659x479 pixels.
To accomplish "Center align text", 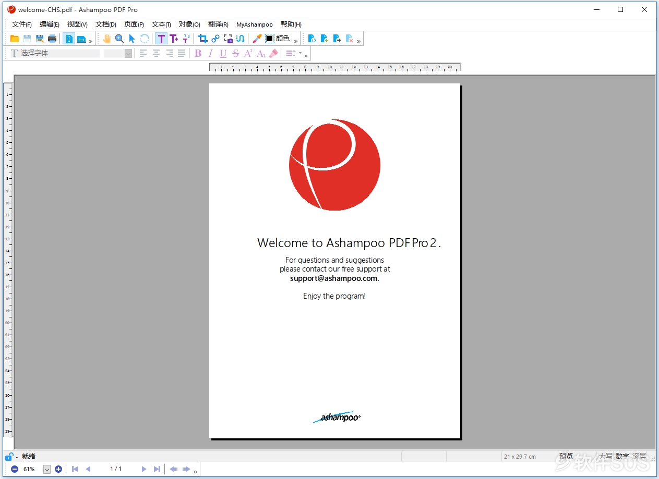I will (x=156, y=53).
